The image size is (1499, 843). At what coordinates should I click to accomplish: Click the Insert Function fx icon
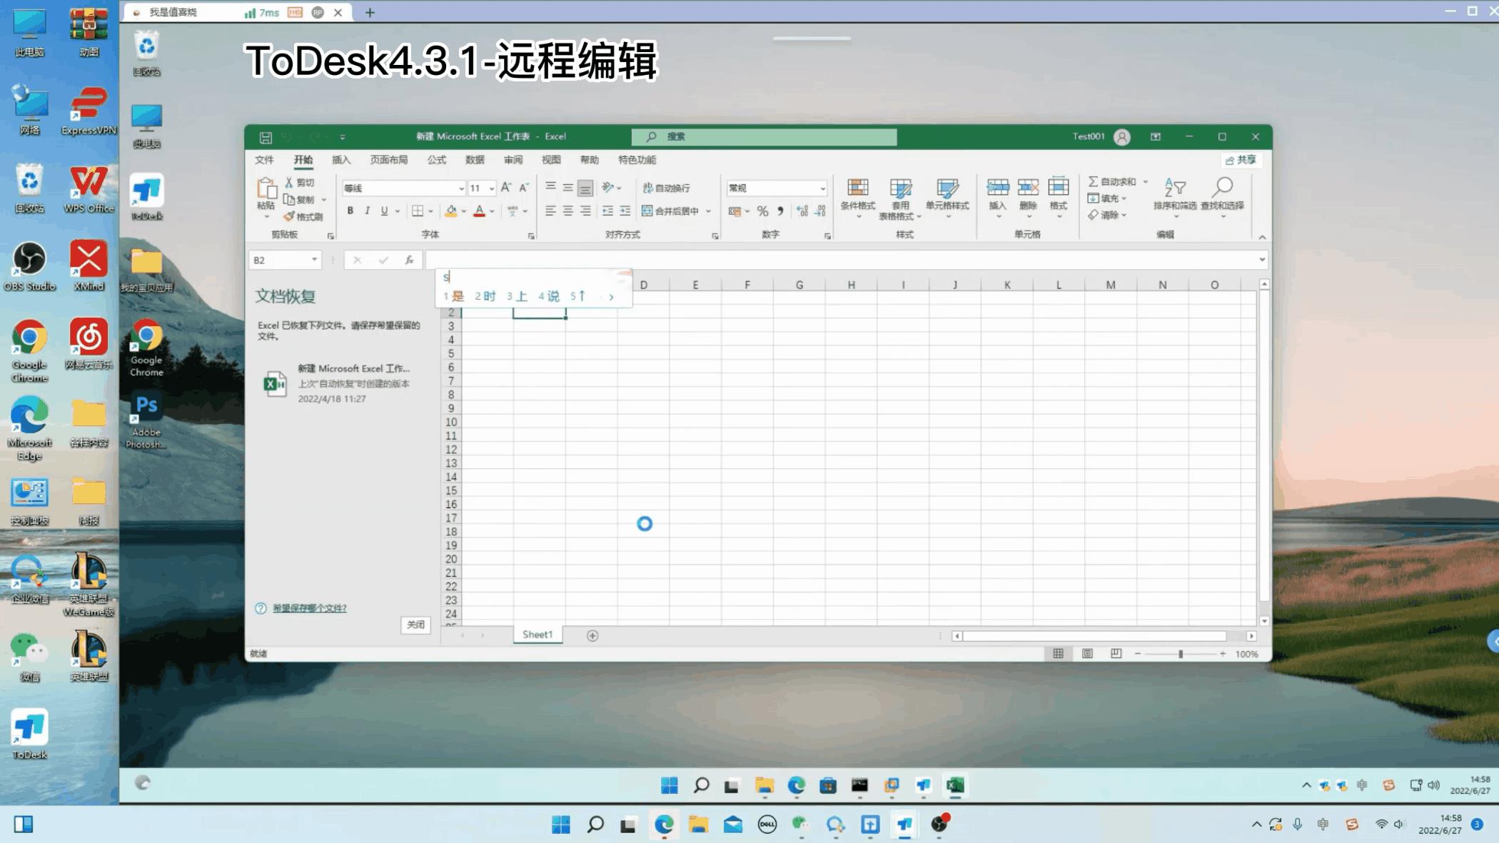click(409, 260)
